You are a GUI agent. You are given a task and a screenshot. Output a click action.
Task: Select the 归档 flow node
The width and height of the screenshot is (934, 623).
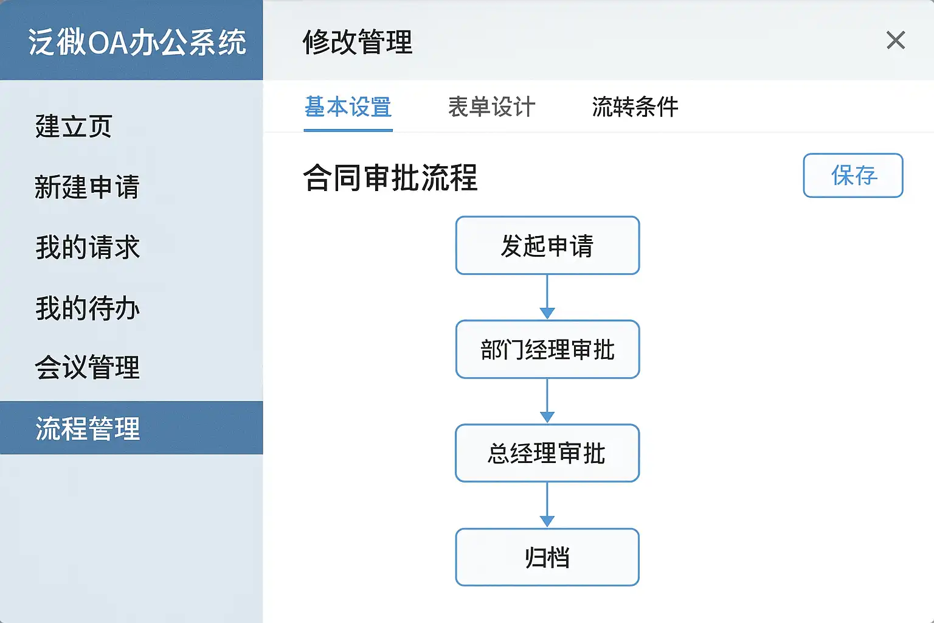547,557
